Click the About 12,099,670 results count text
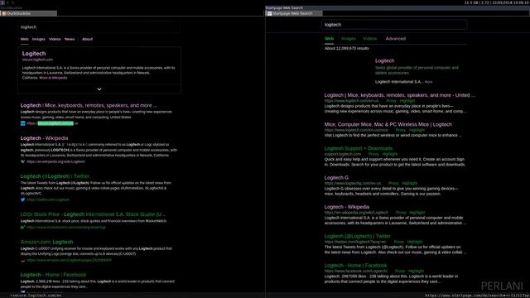This screenshot has height=298, width=530. 346,48
